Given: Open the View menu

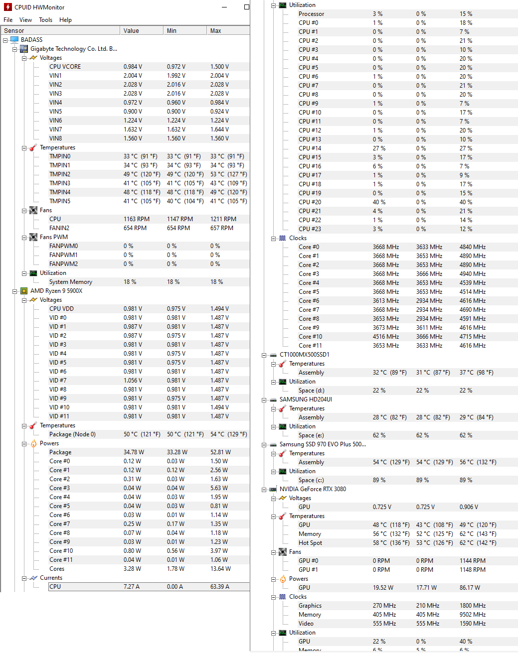Looking at the screenshot, I should click(25, 20).
